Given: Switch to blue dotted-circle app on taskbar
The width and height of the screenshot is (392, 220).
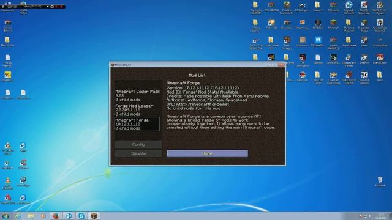Looking at the screenshot, I should point(69,216).
